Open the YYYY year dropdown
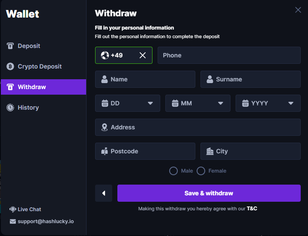308x236 pixels. (x=268, y=103)
